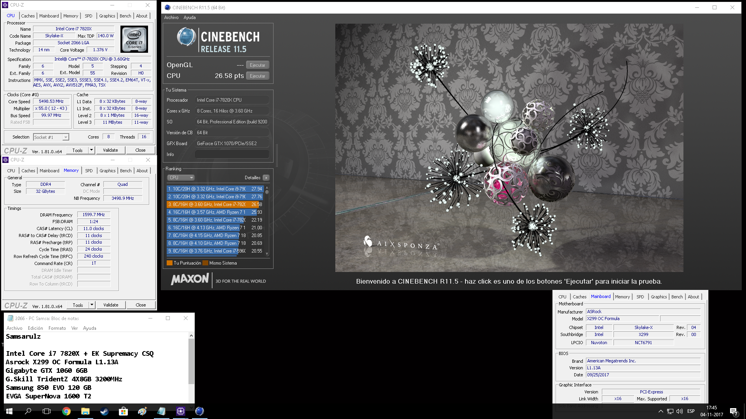Screen dimensions: 746x419
Task: Open Socket #1 selection dropdown
Action: point(51,137)
